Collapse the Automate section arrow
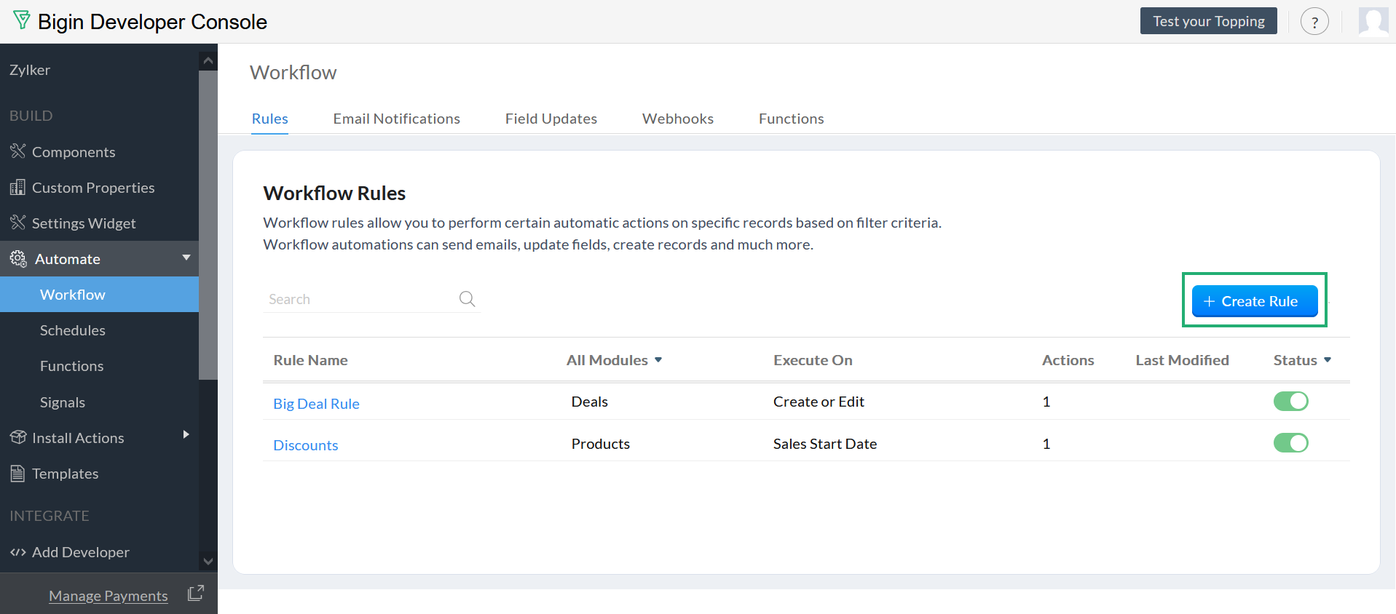The image size is (1396, 614). point(186,258)
